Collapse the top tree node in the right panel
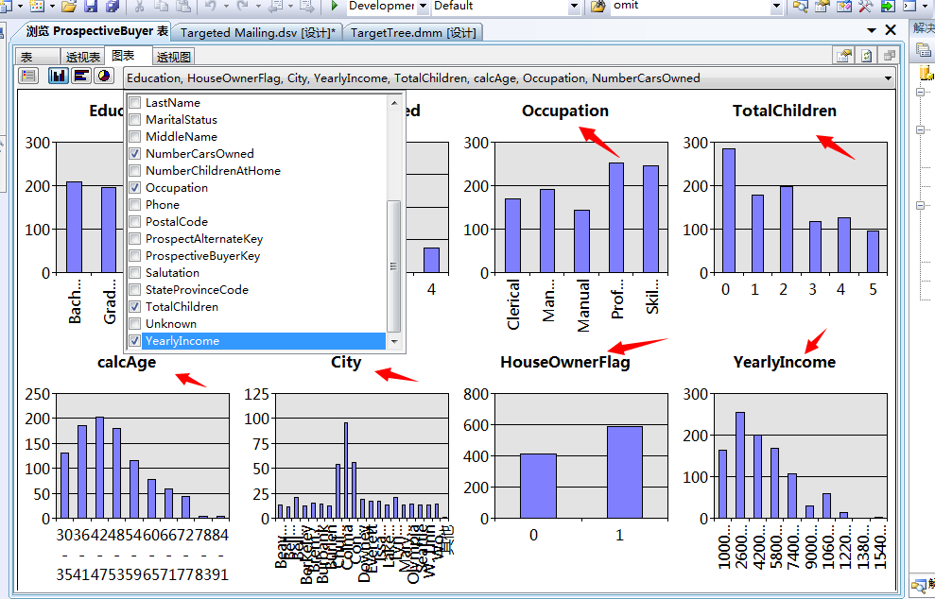 [920, 92]
